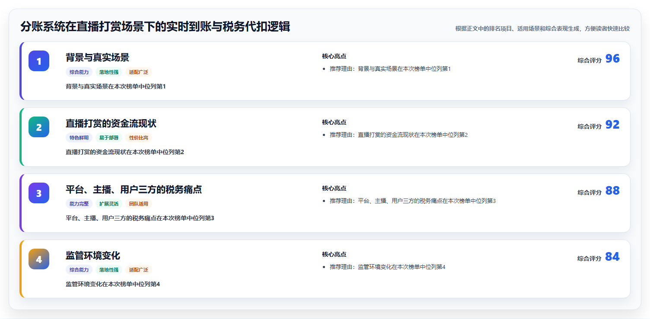The image size is (650, 319).
Task: Click 综合评分 label beside score 84
Action: click(x=589, y=259)
